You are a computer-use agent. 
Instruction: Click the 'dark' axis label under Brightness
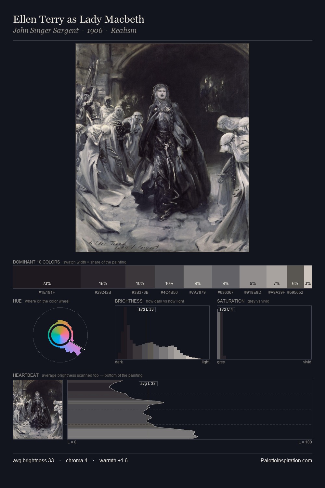pyautogui.click(x=119, y=362)
